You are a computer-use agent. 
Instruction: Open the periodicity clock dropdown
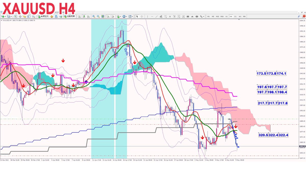coord(125,17)
